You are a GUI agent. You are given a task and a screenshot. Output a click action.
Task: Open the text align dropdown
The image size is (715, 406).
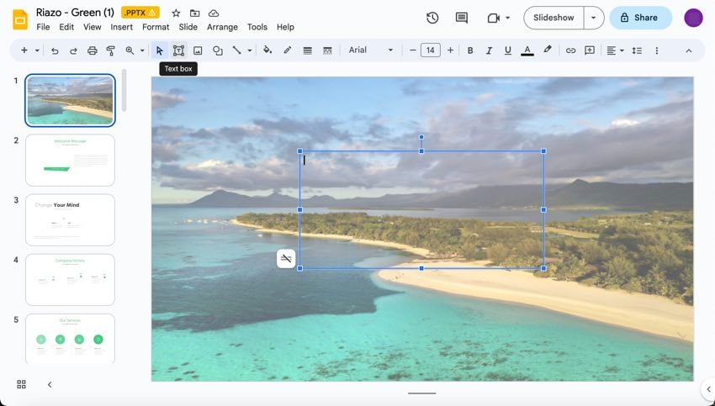(615, 50)
